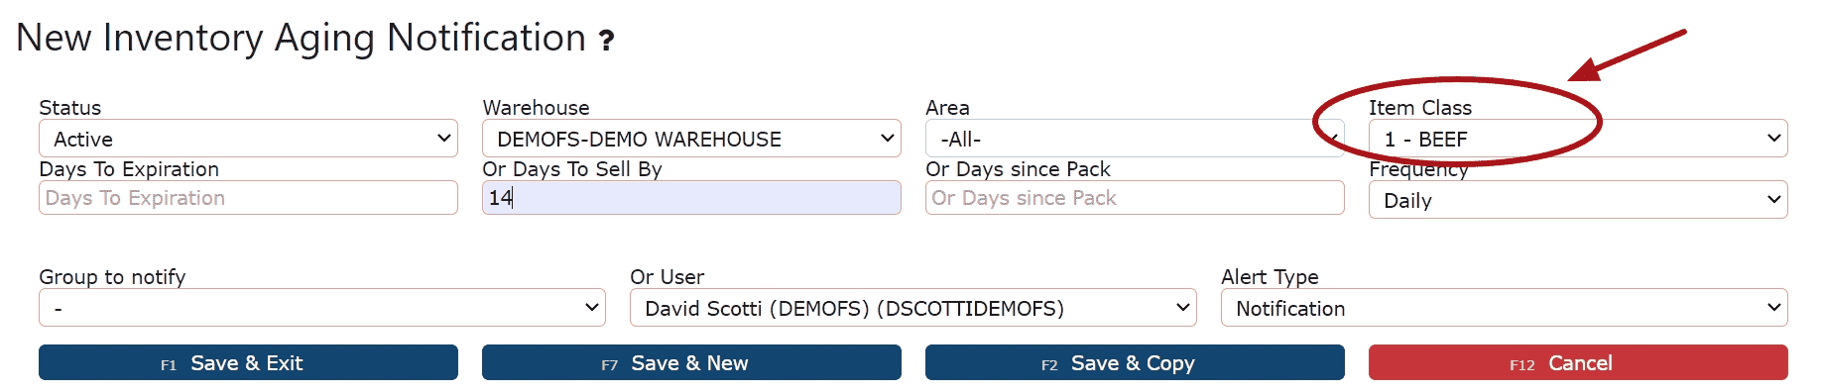Click the Save & New button

point(691,363)
